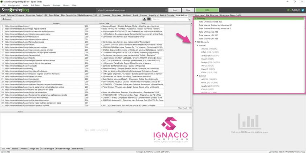Open the Configuration menu
306x153 pixels.
coord(14,5)
